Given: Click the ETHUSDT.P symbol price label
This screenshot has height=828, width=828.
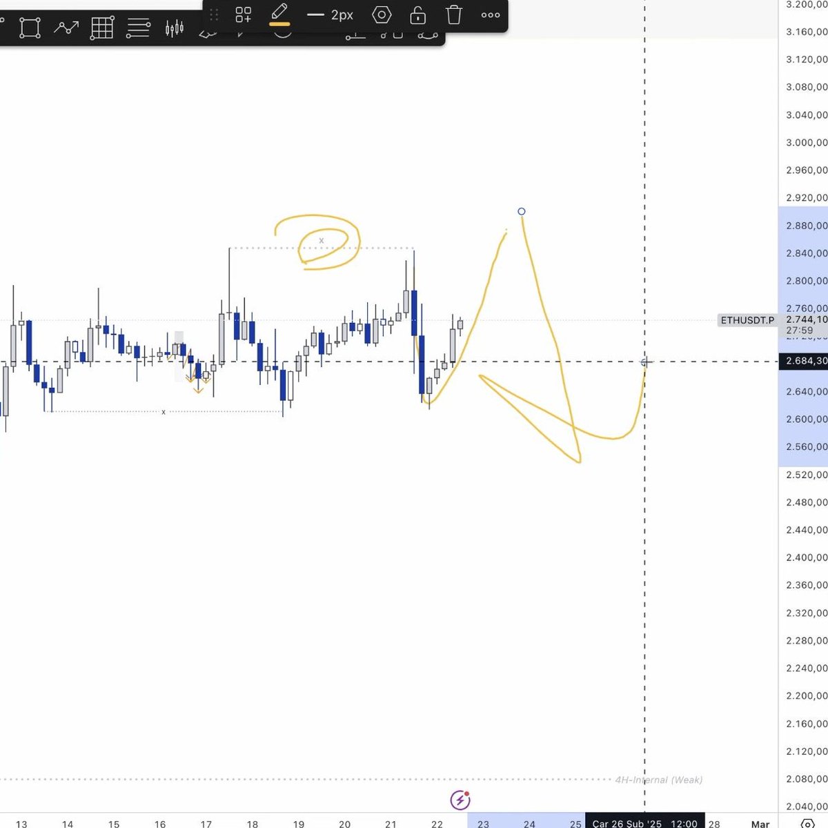Looking at the screenshot, I should [x=747, y=320].
